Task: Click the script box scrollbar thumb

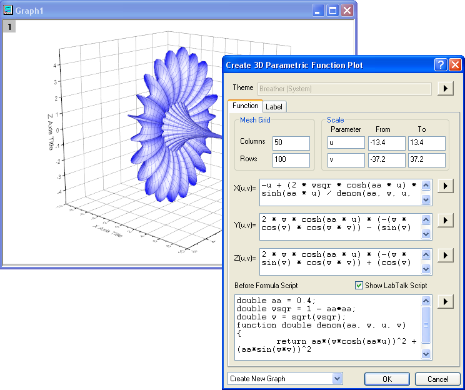Action: (x=426, y=325)
